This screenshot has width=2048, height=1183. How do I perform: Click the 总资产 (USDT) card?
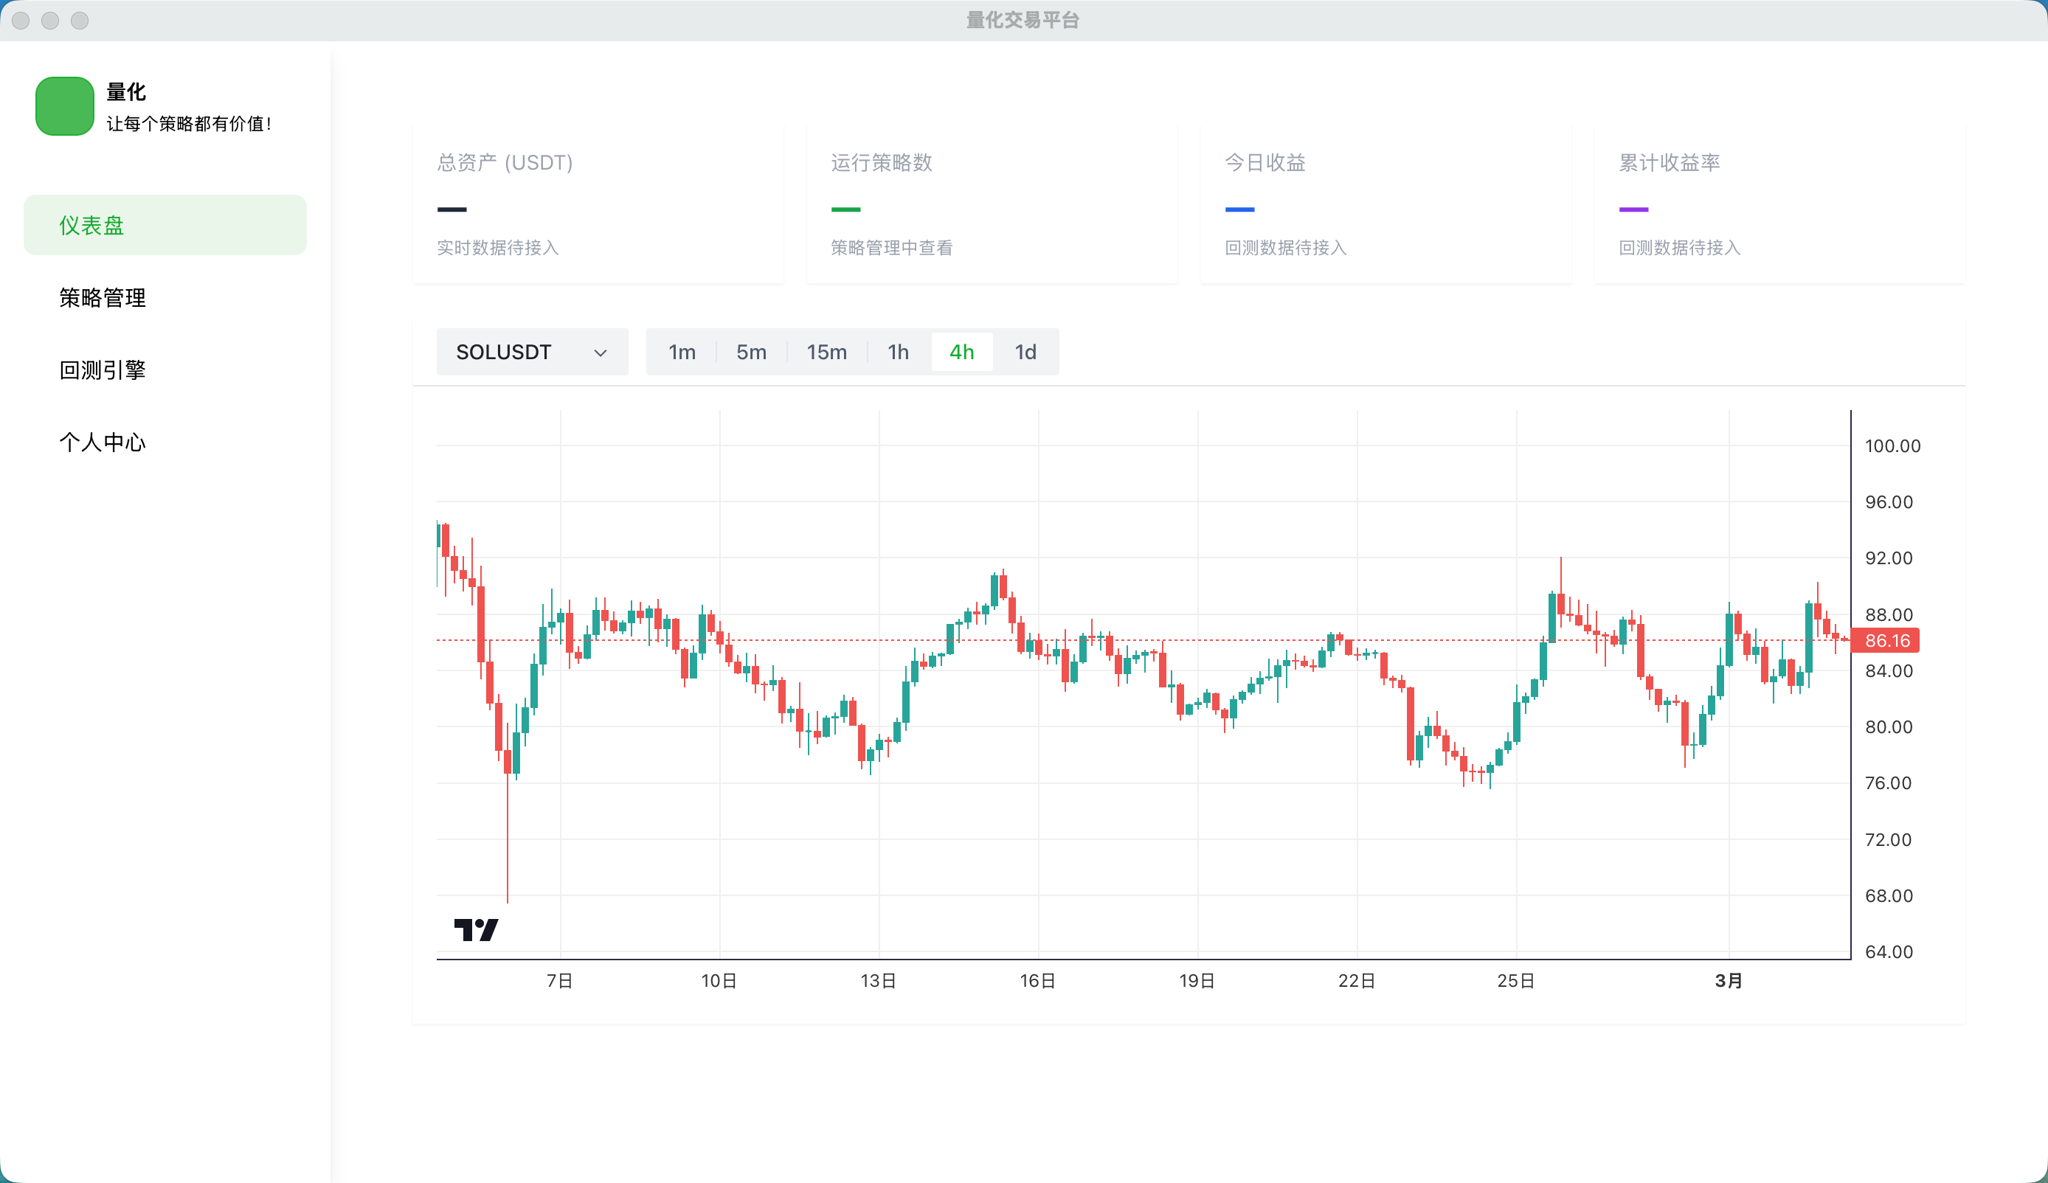point(598,203)
